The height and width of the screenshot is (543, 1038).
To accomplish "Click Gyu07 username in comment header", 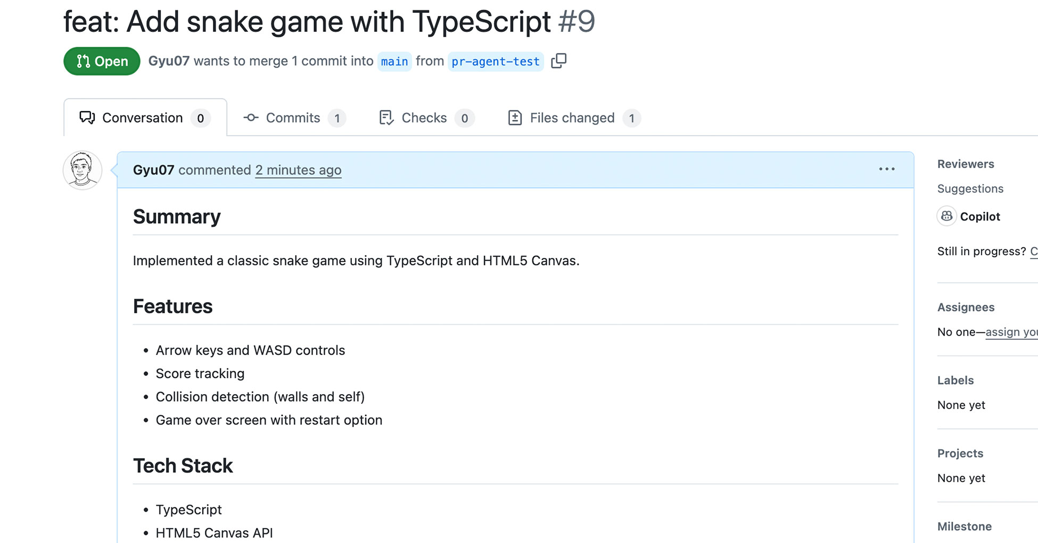I will pos(153,170).
